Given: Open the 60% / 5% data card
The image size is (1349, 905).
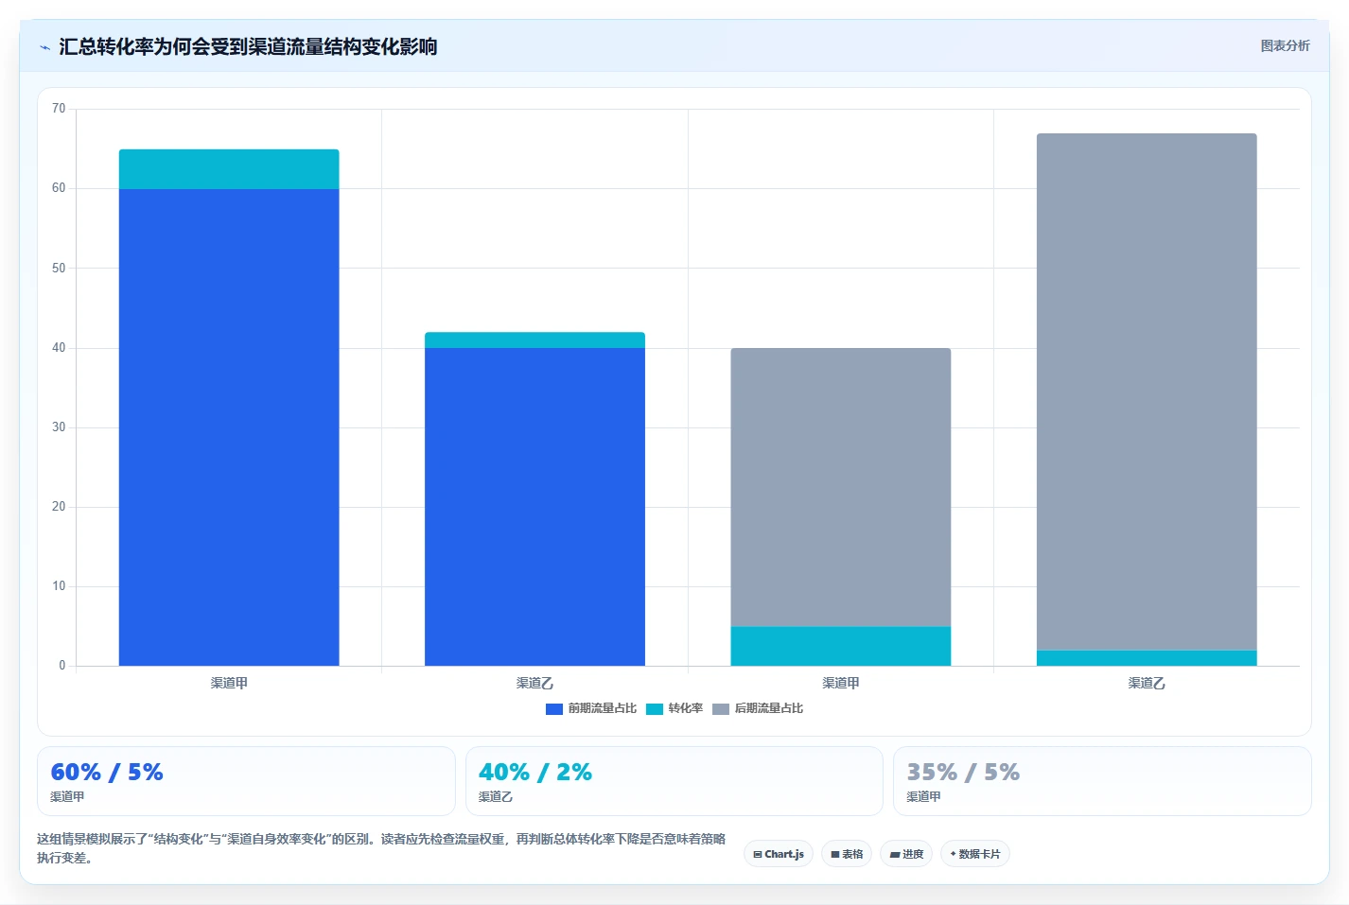Looking at the screenshot, I should (246, 781).
